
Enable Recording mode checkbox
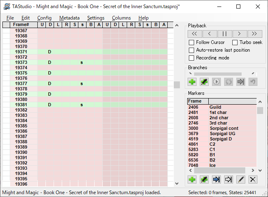point(192,58)
